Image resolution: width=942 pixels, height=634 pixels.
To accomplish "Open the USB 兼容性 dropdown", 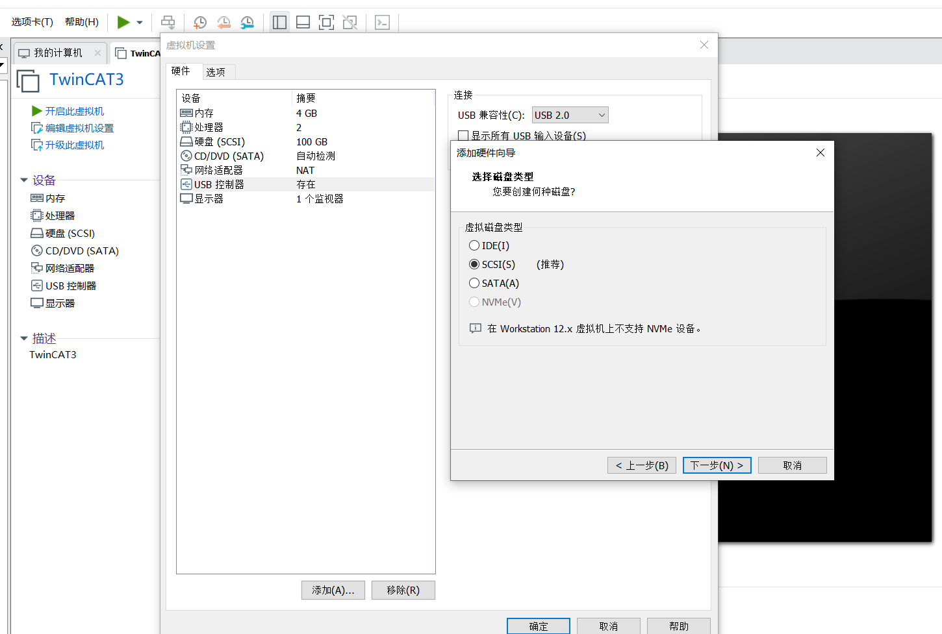I will [570, 115].
